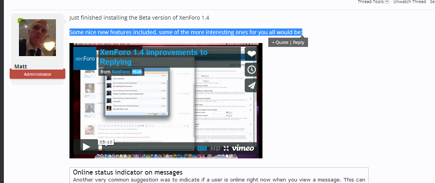Click 'Just finished installing the Beta version' text
Screen dimensions: 435x183
pyautogui.click(x=139, y=18)
